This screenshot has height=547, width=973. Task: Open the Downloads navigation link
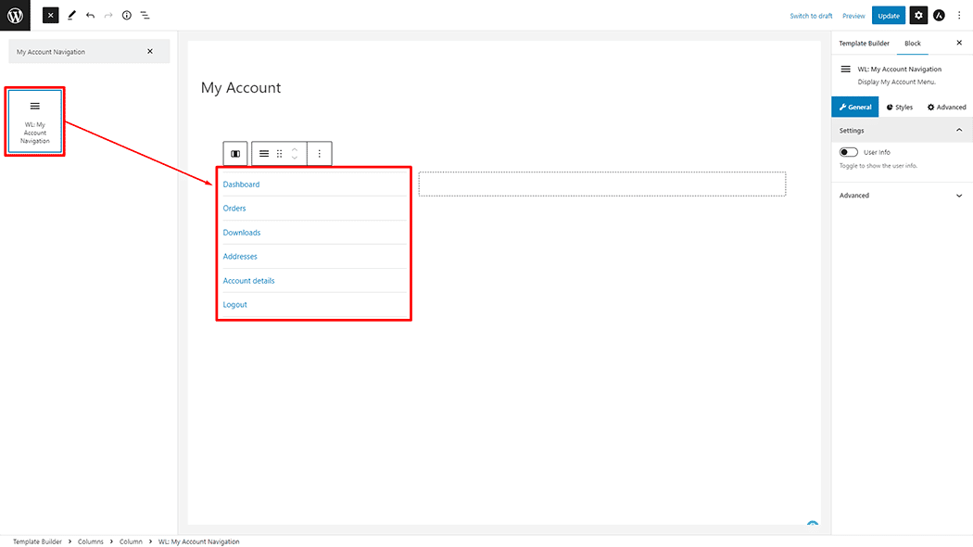click(241, 232)
